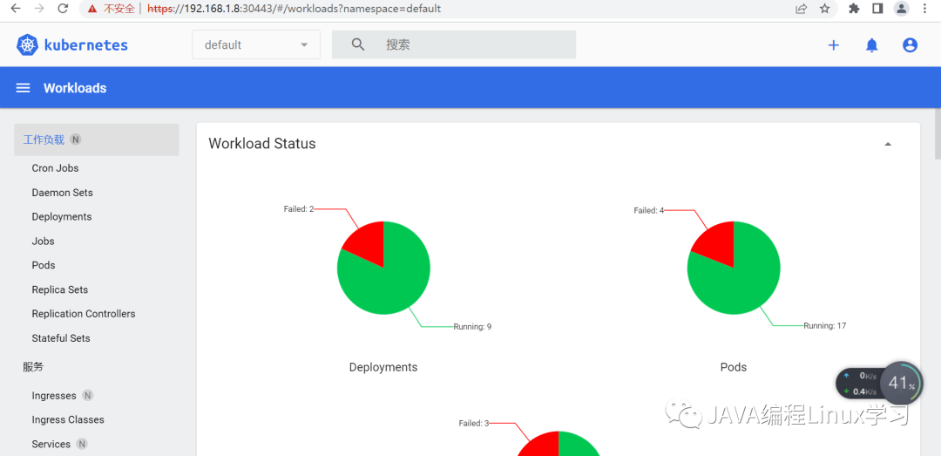Click the Deployments chart caption

tap(383, 367)
